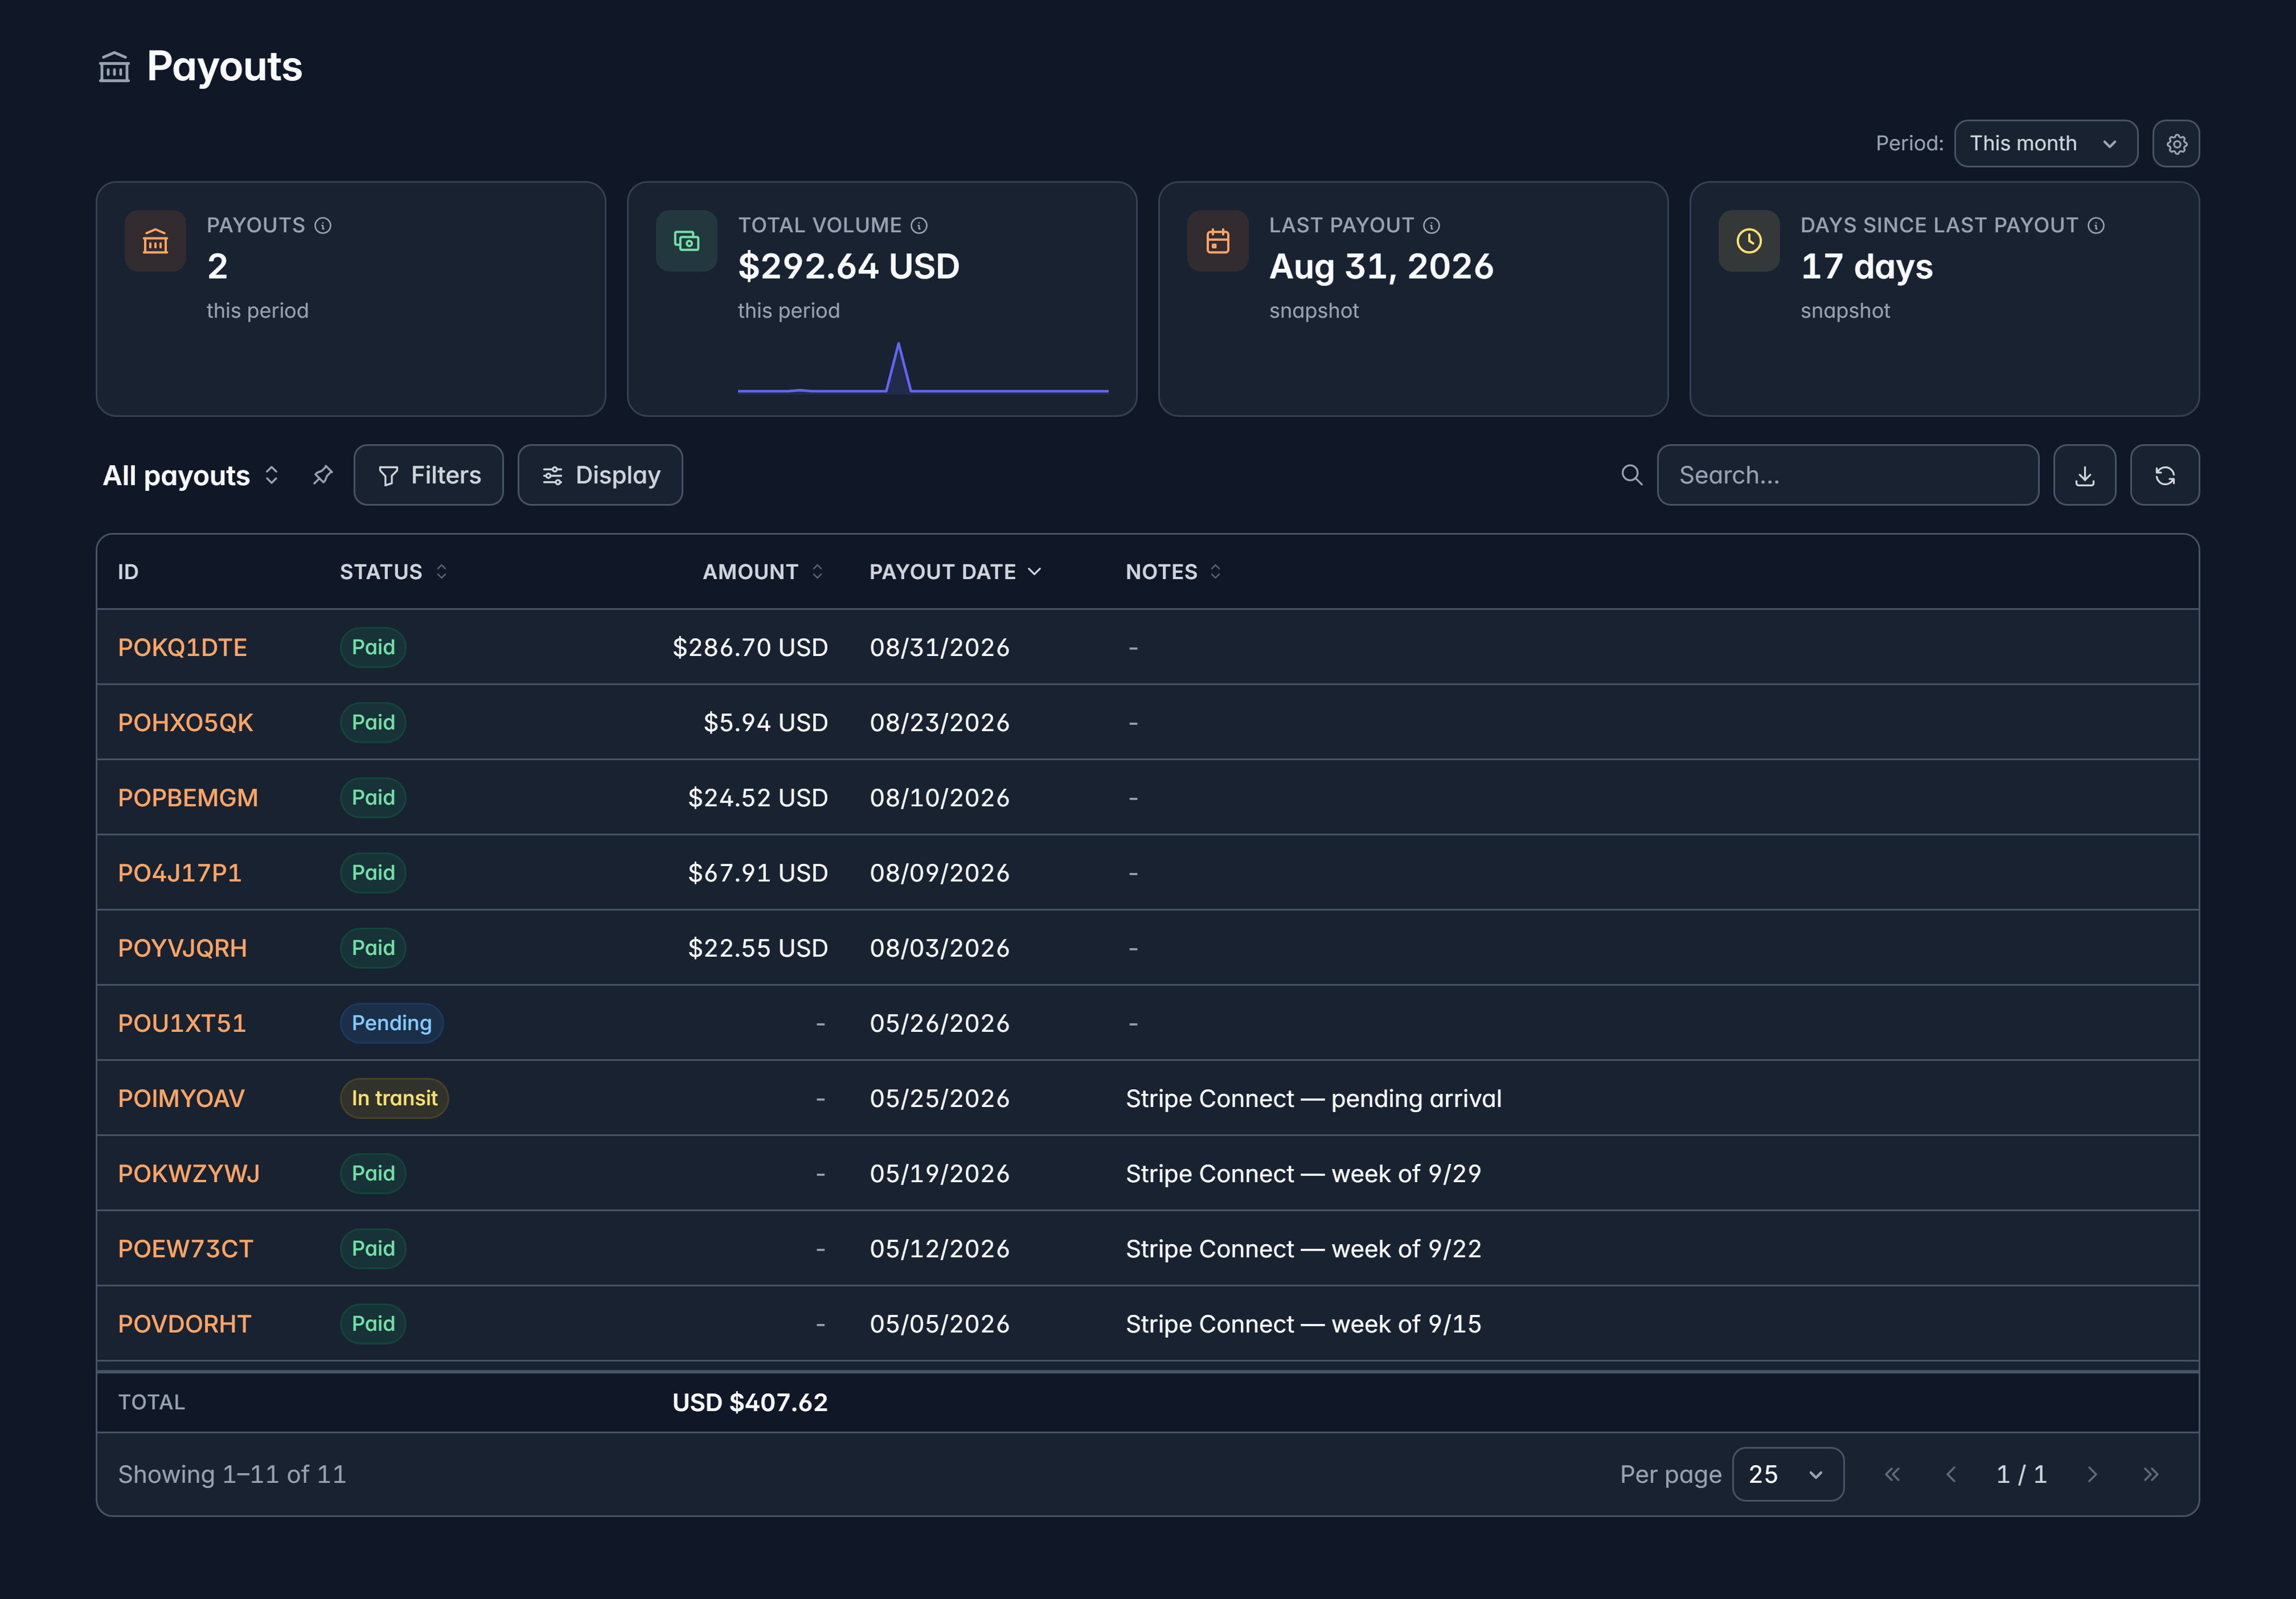2296x1599 pixels.
Task: Click the search magnifier icon
Action: [1631, 475]
